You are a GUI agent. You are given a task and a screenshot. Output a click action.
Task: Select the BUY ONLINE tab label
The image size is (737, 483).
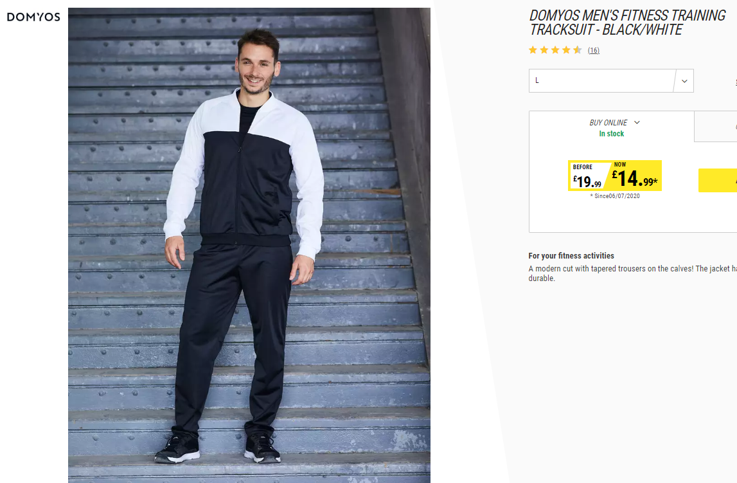[608, 123]
